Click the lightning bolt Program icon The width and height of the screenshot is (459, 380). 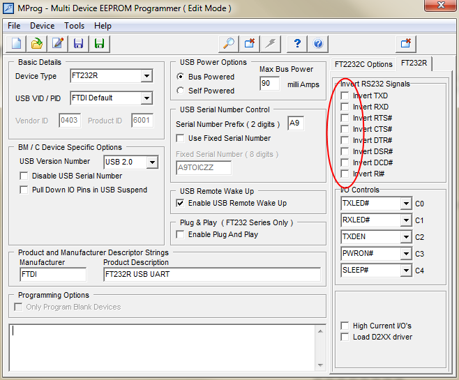[271, 44]
